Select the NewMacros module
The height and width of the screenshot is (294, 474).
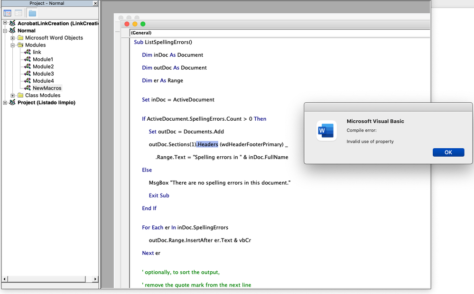click(x=47, y=88)
